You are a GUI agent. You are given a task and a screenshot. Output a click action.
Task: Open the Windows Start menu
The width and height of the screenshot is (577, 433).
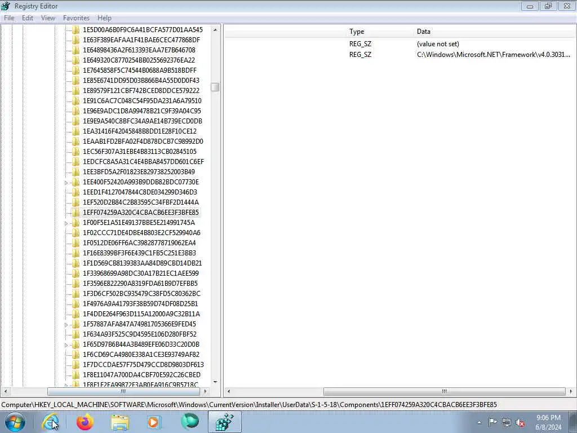pyautogui.click(x=15, y=422)
